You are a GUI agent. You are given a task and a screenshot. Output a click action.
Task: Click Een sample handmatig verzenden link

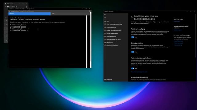pyautogui.click(x=139, y=72)
